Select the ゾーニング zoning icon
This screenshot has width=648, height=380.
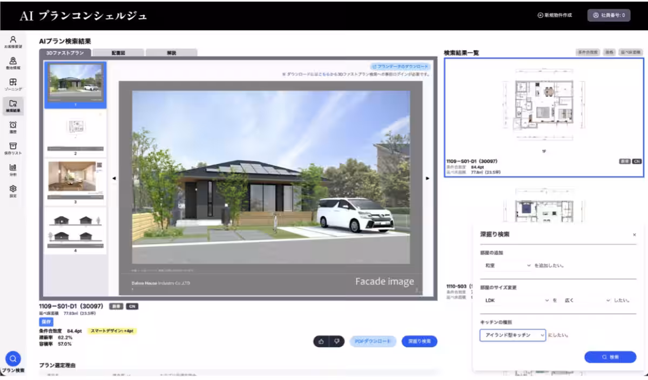point(13,83)
